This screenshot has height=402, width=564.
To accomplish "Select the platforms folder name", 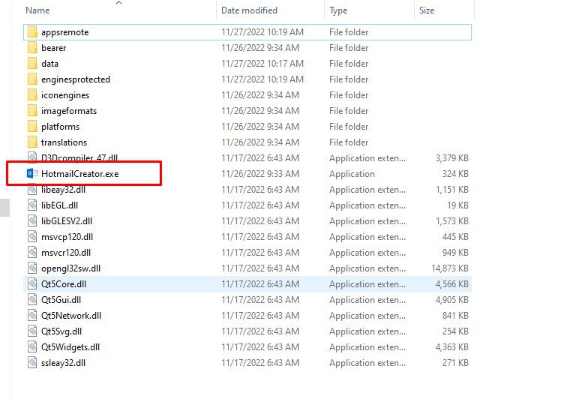I will tap(60, 127).
